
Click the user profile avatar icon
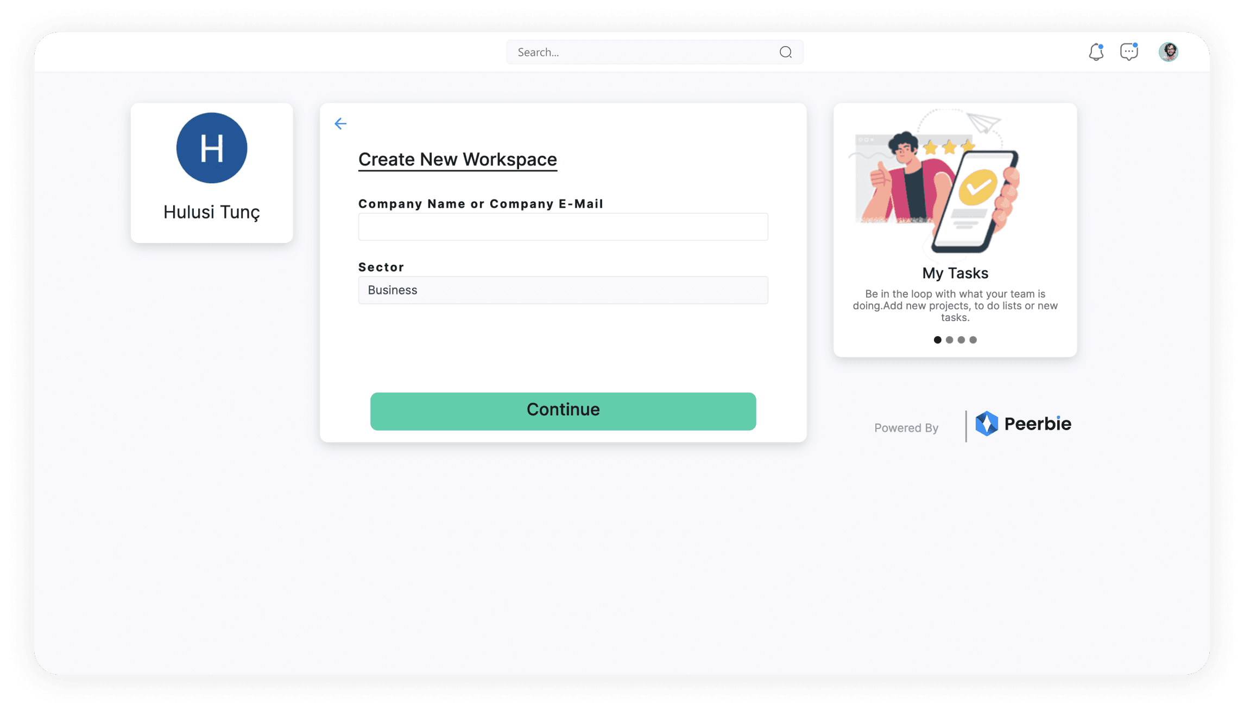tap(1170, 52)
